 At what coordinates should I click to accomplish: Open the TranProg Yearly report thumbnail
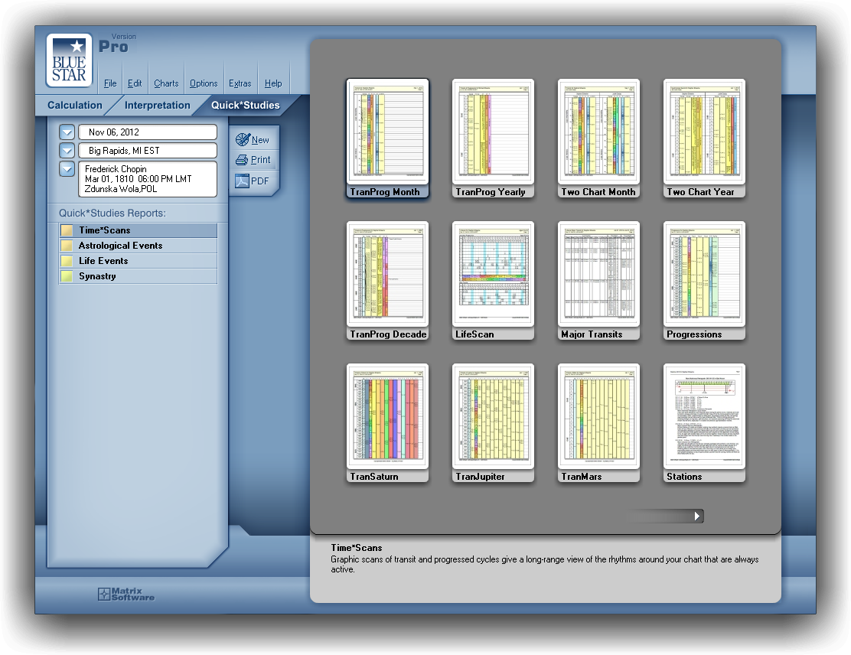(493, 138)
